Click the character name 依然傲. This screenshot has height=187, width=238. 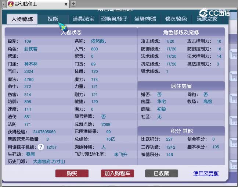point(98,41)
